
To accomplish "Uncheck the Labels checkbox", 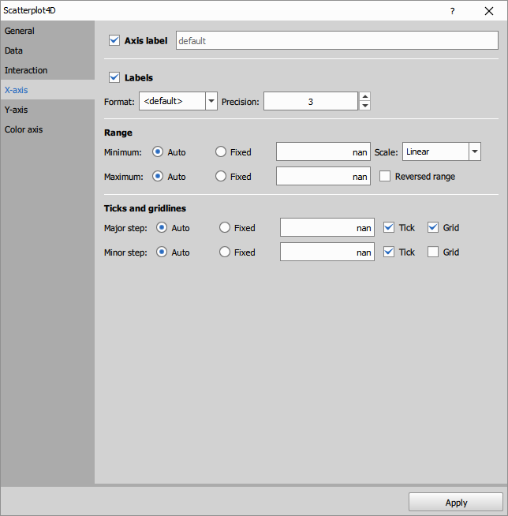I will [x=114, y=77].
